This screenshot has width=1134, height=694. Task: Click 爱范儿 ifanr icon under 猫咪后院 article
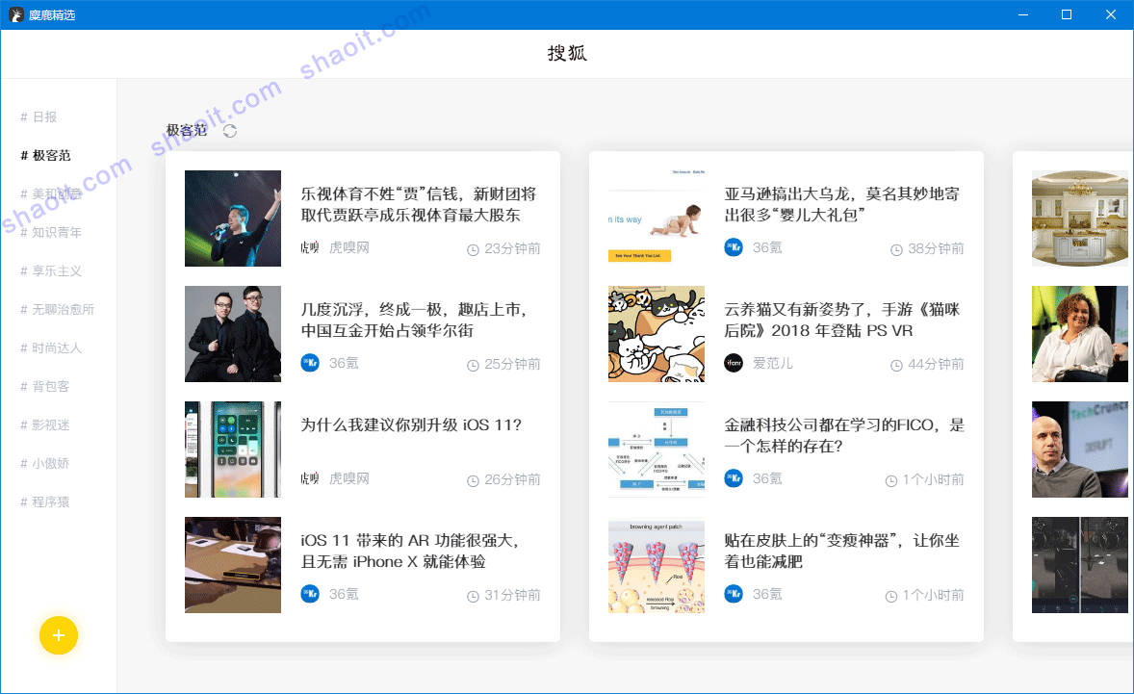point(734,363)
